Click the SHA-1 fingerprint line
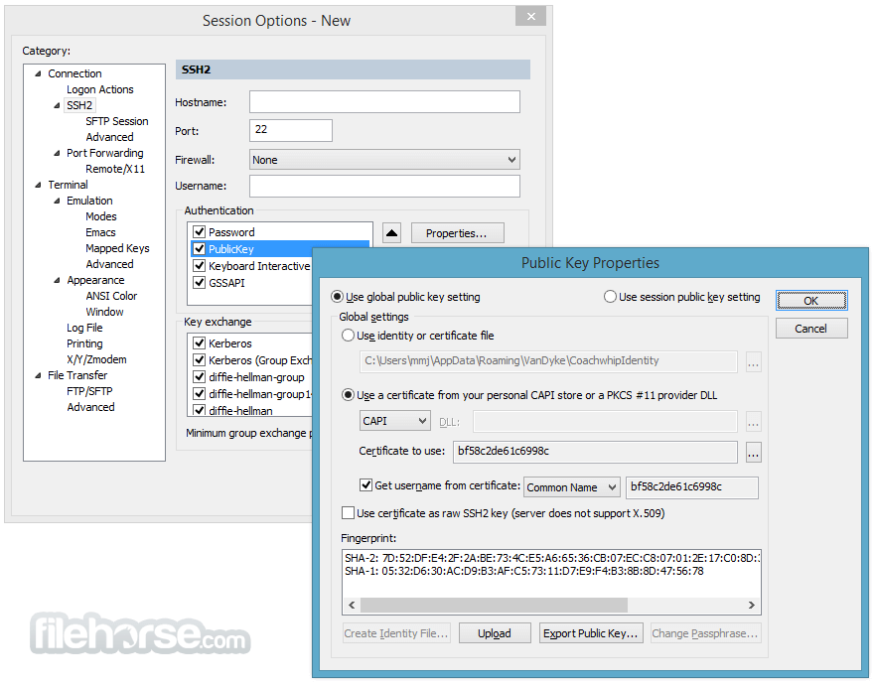Viewport: 875px width, 684px height. (x=524, y=571)
